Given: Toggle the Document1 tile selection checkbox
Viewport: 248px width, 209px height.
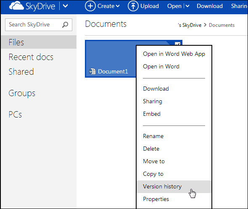Looking at the screenshot, I should pos(177,44).
